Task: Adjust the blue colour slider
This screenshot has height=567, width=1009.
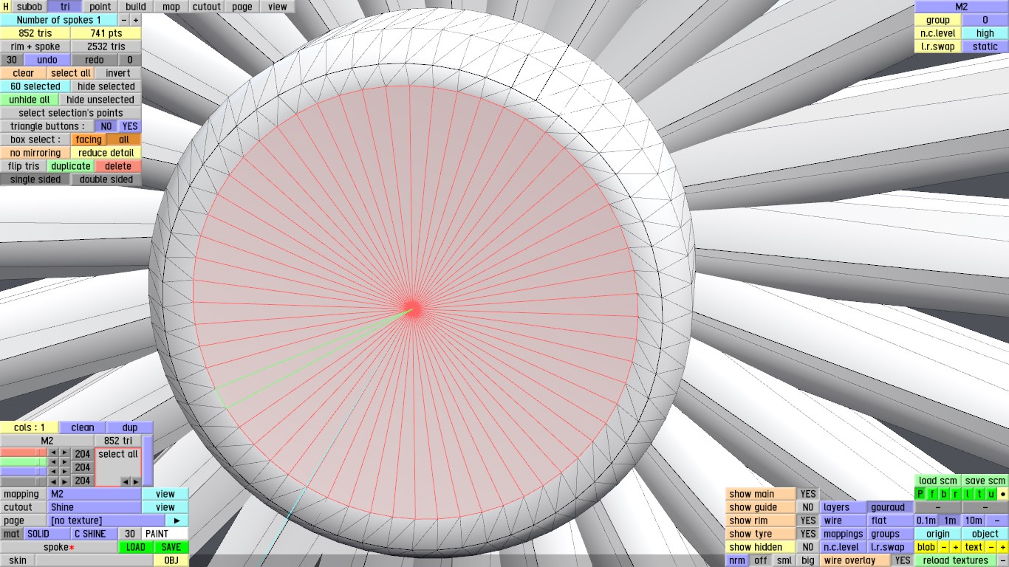Action: [x=24, y=471]
